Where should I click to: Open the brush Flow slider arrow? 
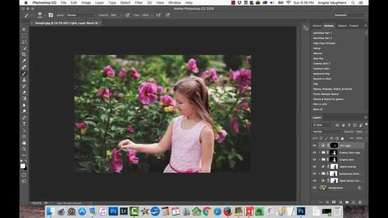tap(152, 15)
